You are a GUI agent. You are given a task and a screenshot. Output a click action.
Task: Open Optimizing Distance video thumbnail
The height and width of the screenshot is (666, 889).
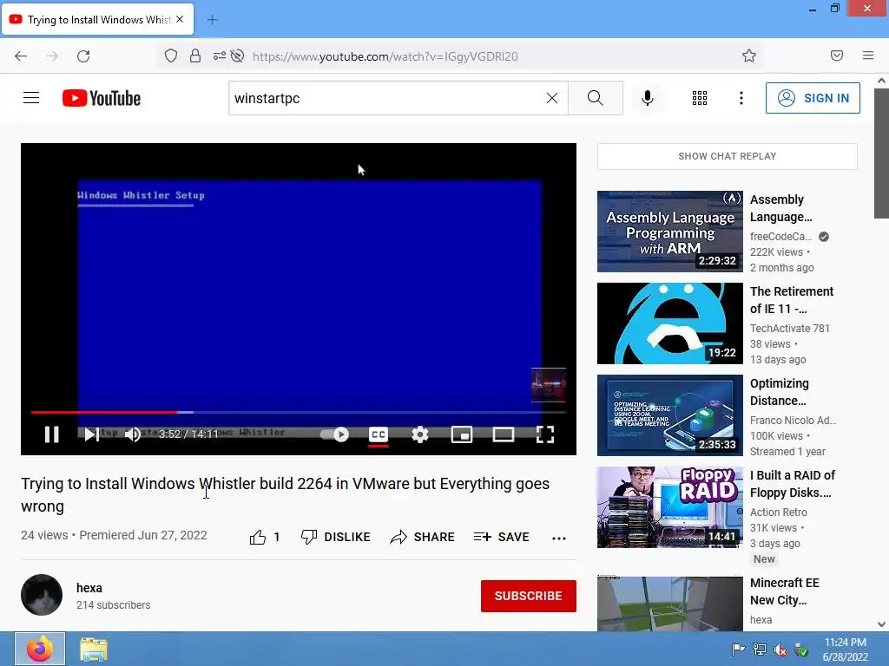coord(669,415)
